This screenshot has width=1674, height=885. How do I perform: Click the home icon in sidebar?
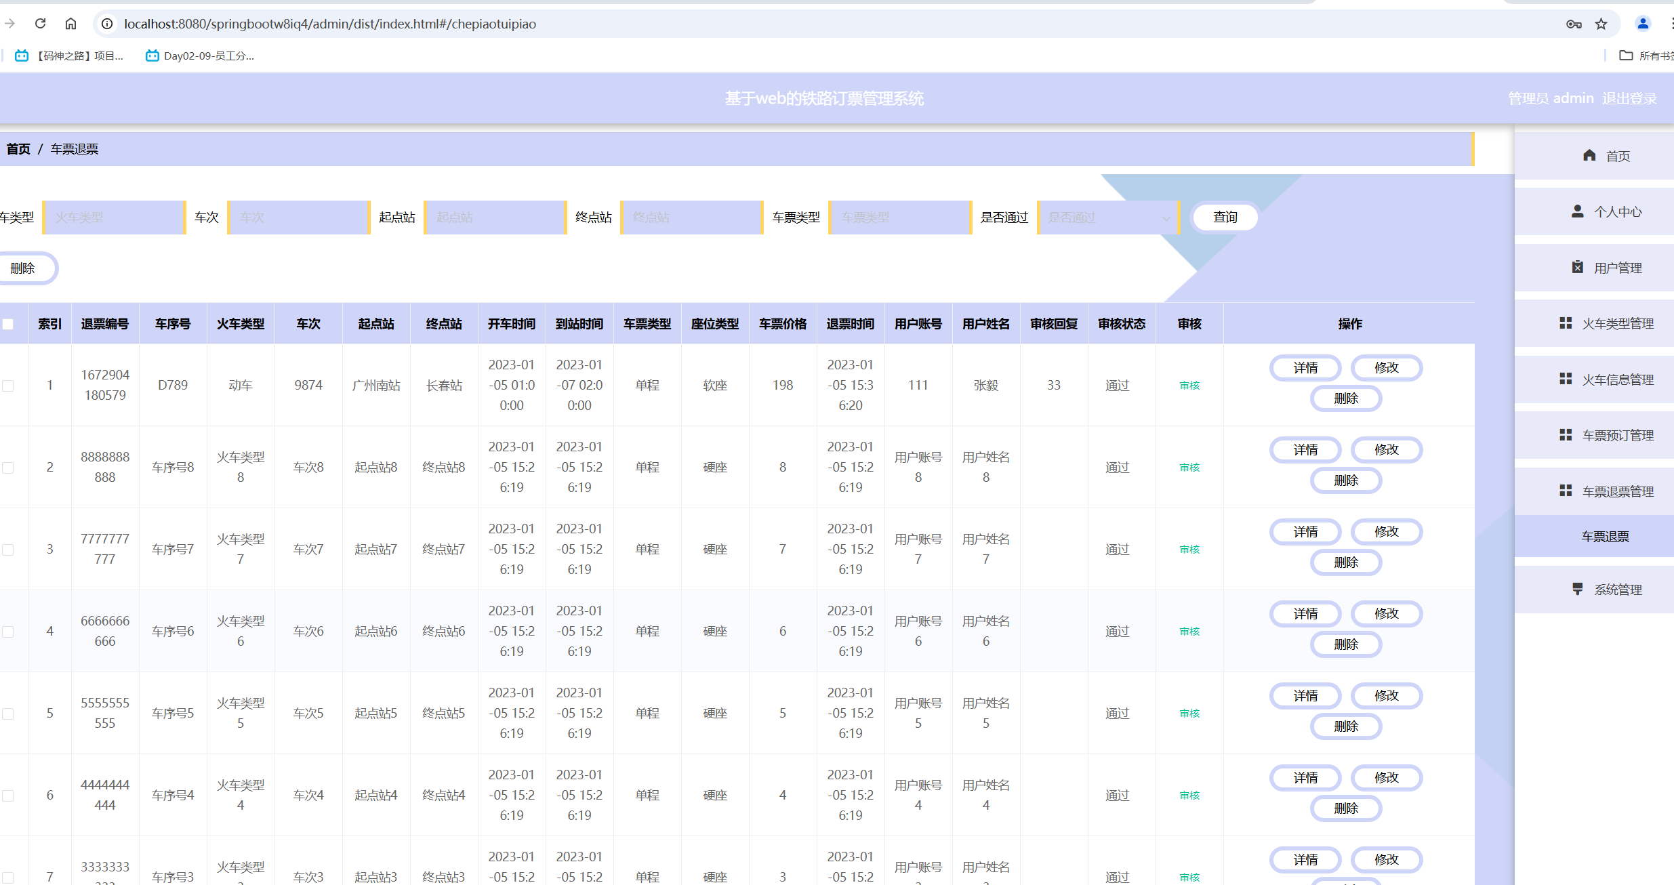click(1589, 156)
